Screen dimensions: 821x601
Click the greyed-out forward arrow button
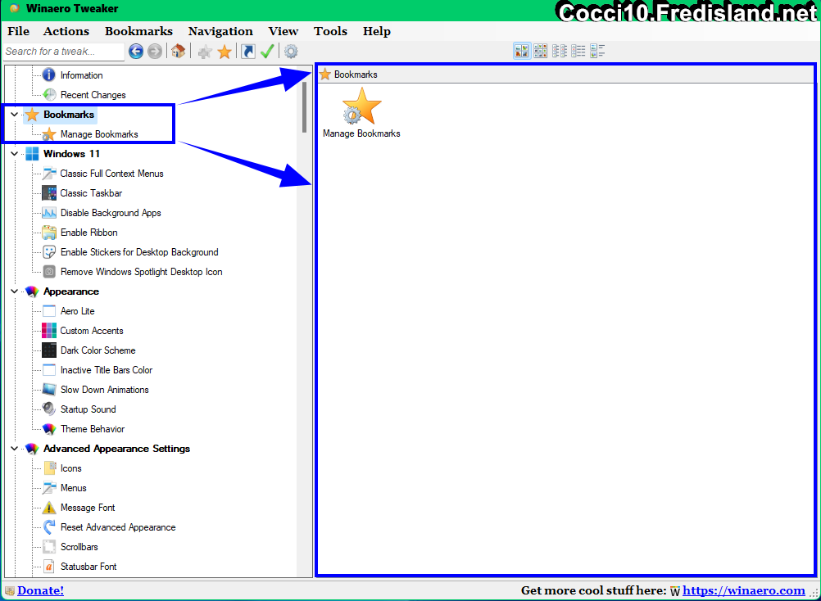coord(155,52)
